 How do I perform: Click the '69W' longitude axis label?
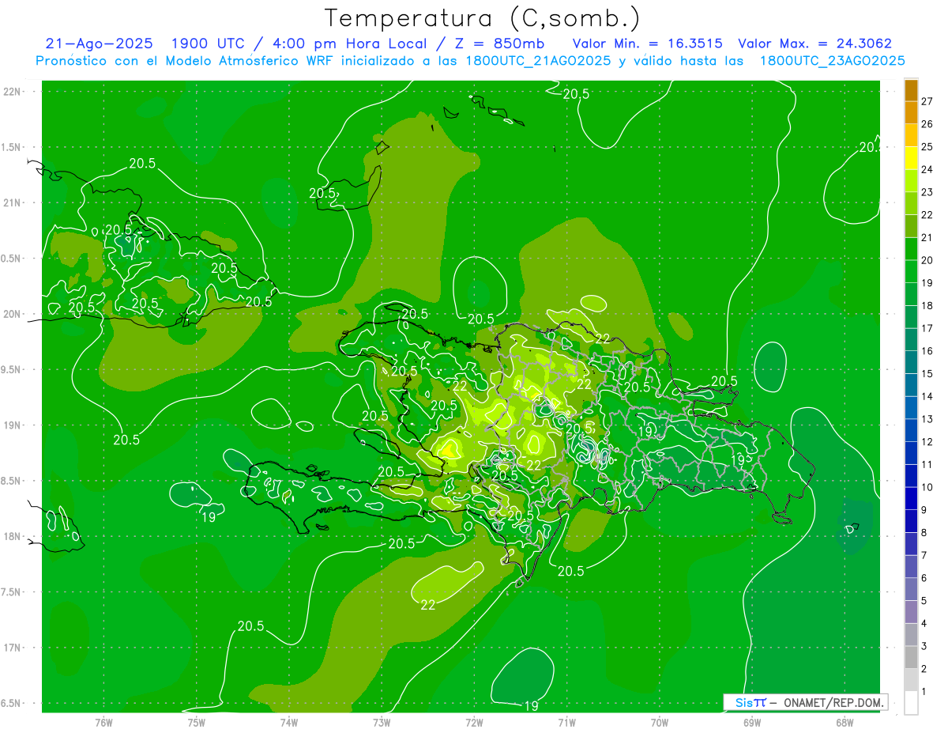pyautogui.click(x=752, y=722)
